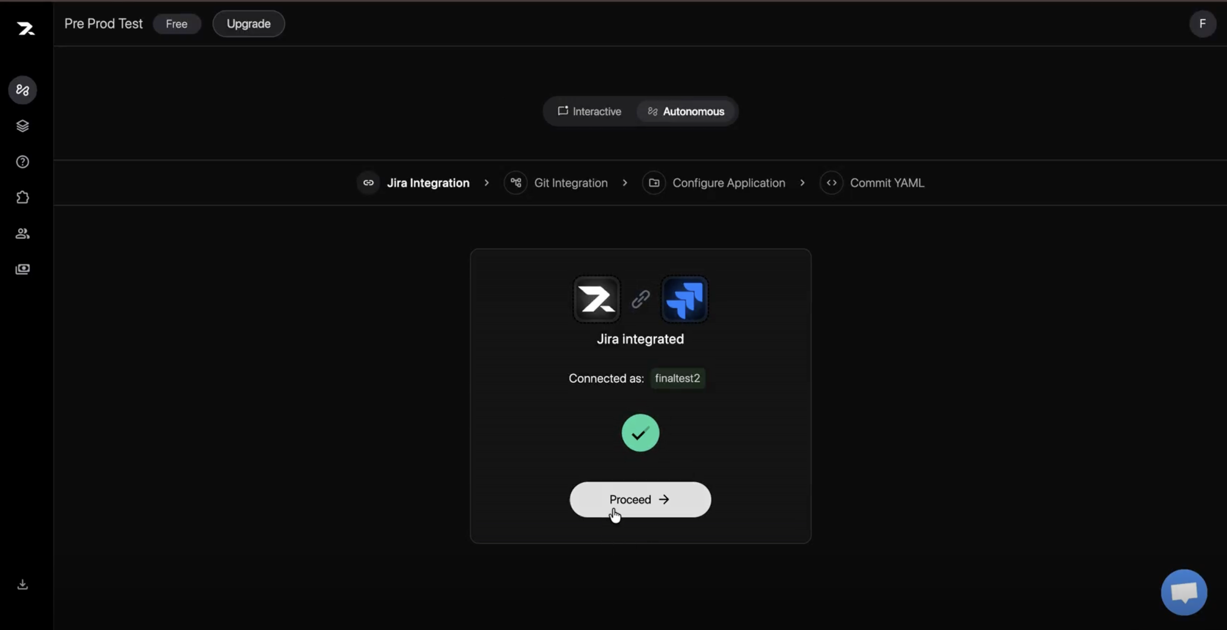1227x630 pixels.
Task: Open the chat support bubble
Action: [x=1184, y=592]
